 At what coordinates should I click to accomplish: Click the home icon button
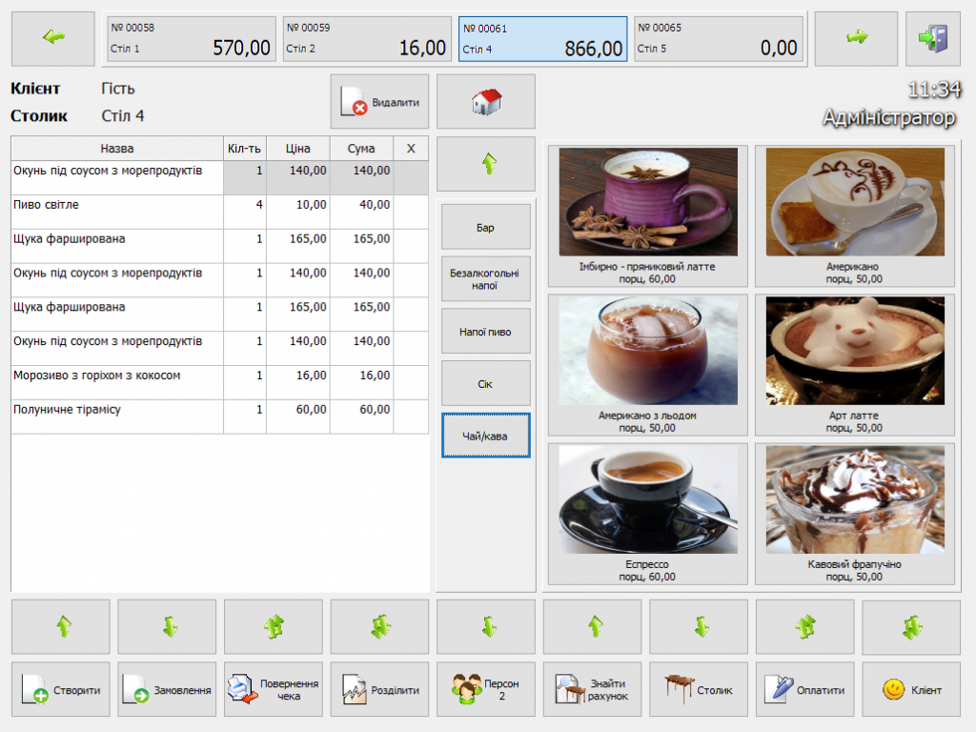coord(485,102)
